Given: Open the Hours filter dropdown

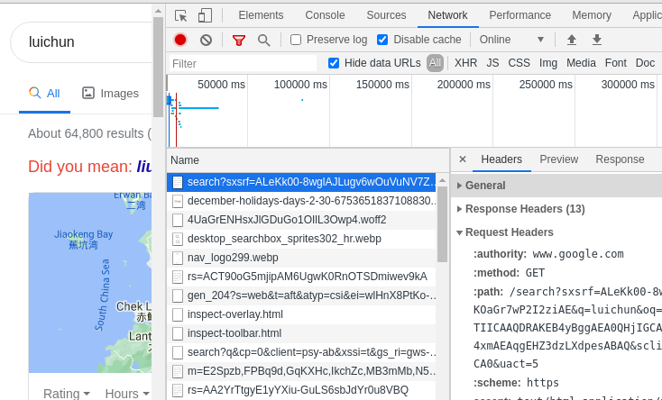Looking at the screenshot, I should pos(127,394).
